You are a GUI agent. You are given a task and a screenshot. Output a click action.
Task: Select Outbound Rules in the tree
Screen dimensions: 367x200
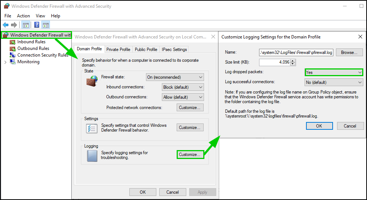click(x=33, y=48)
